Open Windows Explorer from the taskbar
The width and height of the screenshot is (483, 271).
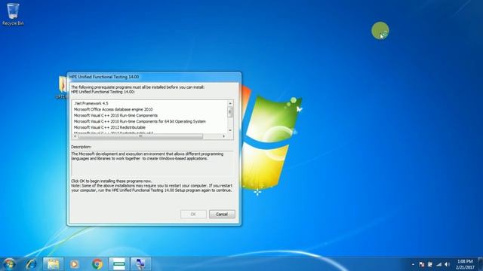point(54,264)
